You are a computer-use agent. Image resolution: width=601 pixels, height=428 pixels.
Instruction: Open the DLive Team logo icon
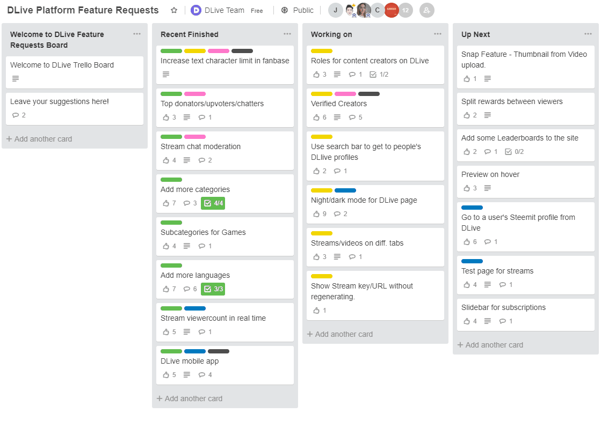coord(196,10)
